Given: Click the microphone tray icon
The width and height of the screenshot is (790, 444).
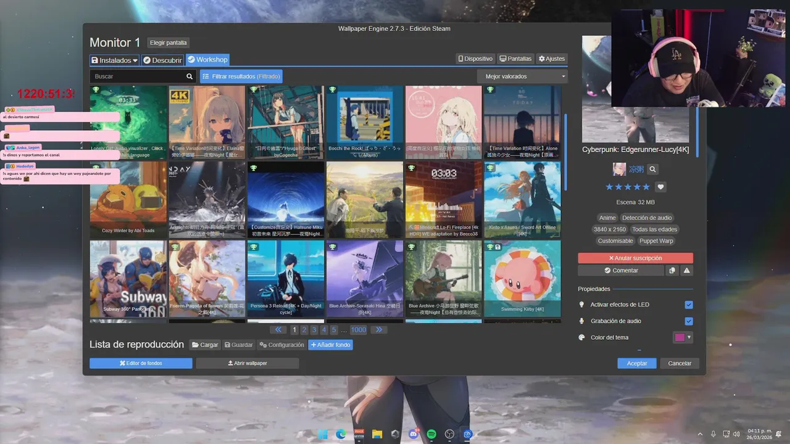Looking at the screenshot, I should click(713, 434).
